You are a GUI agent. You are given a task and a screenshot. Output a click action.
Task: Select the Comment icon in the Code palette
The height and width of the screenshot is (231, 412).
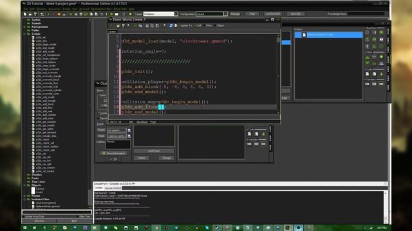pyautogui.click(x=381, y=74)
